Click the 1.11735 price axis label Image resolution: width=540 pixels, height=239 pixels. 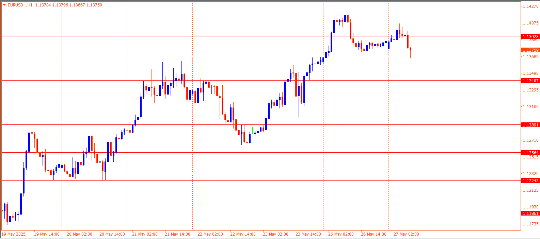point(531,224)
